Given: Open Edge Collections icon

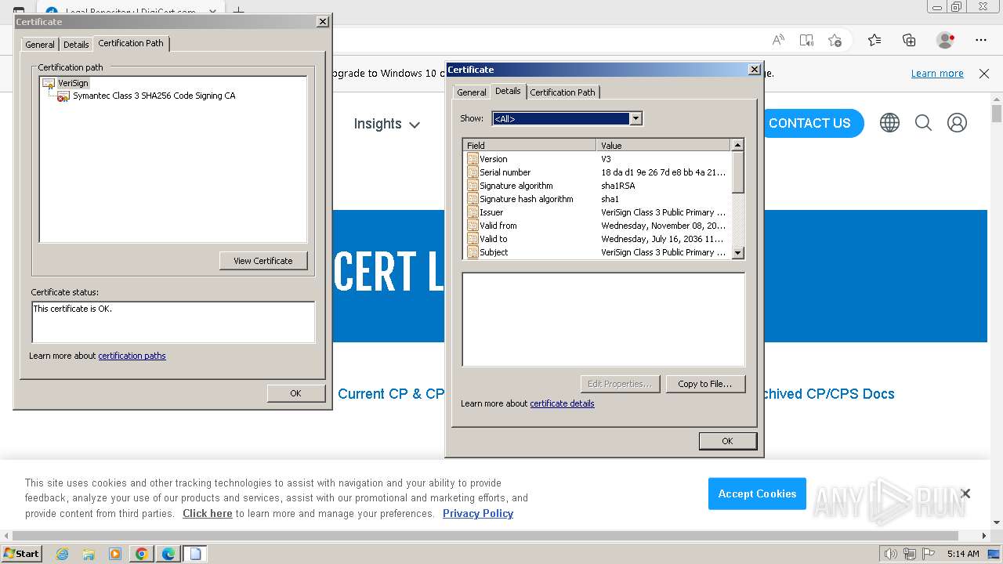Looking at the screenshot, I should point(909,40).
